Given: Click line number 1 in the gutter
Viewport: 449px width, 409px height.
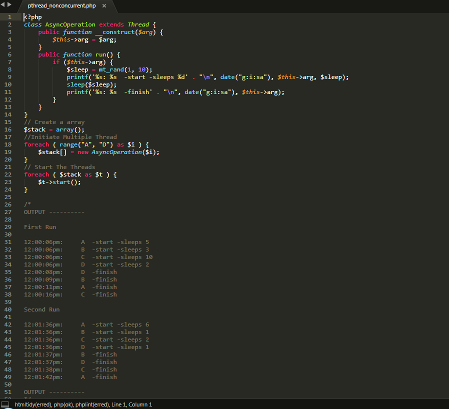Looking at the screenshot, I should [x=9, y=16].
